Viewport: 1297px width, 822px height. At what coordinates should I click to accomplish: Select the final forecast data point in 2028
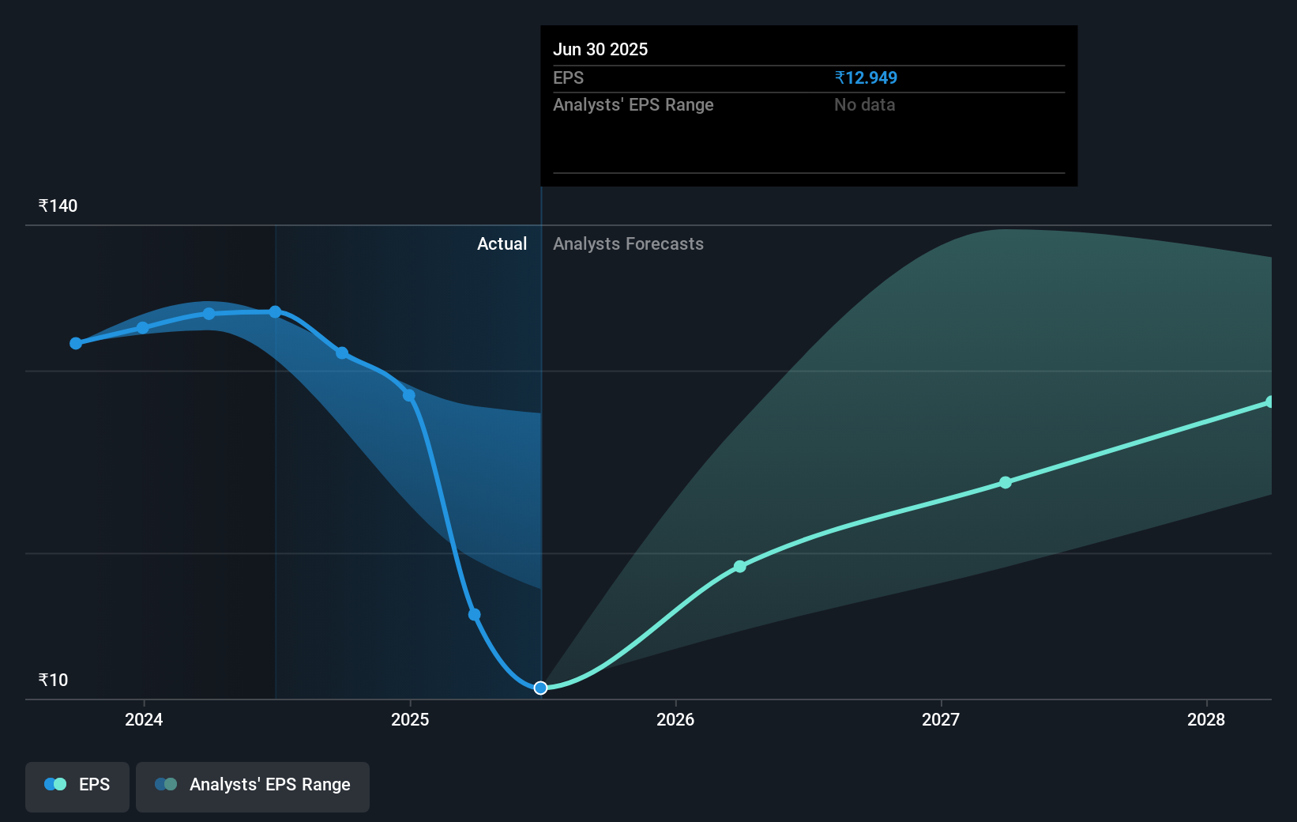1269,402
